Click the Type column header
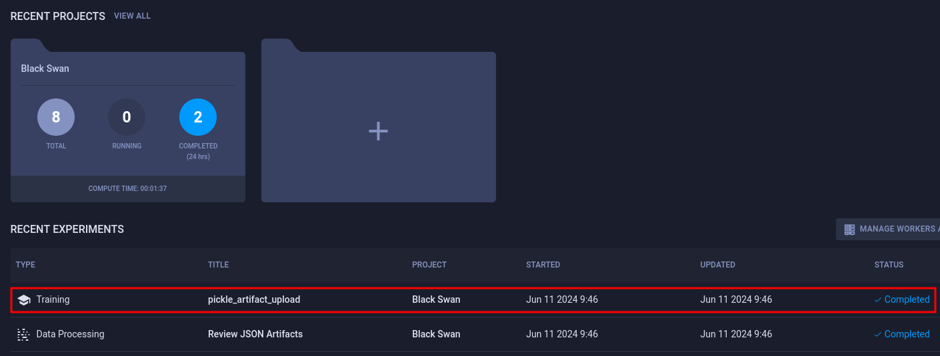This screenshot has height=356, width=940. 25,265
